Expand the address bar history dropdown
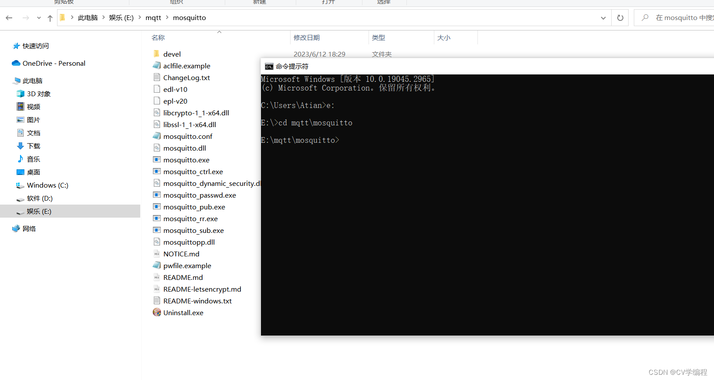714x380 pixels. tap(603, 18)
